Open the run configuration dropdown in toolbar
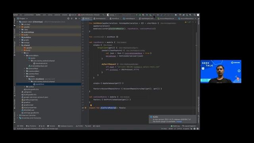The height and width of the screenshot is (143, 254). [x=112, y=15]
